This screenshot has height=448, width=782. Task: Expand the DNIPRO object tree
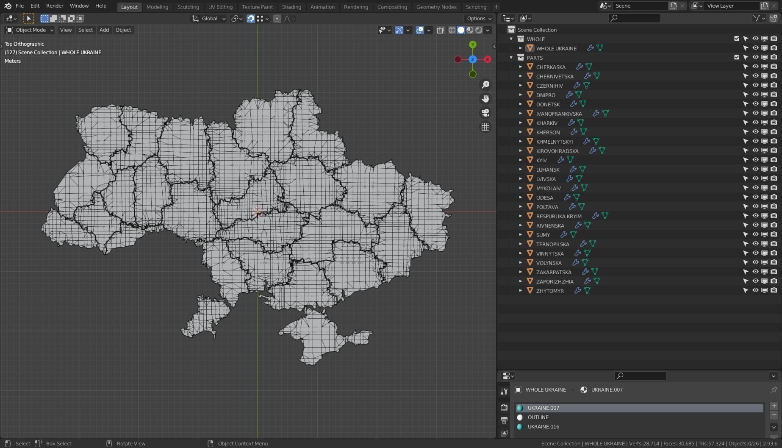(521, 95)
